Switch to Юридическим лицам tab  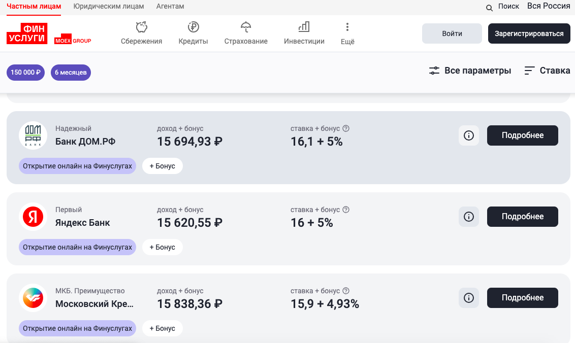click(x=109, y=6)
